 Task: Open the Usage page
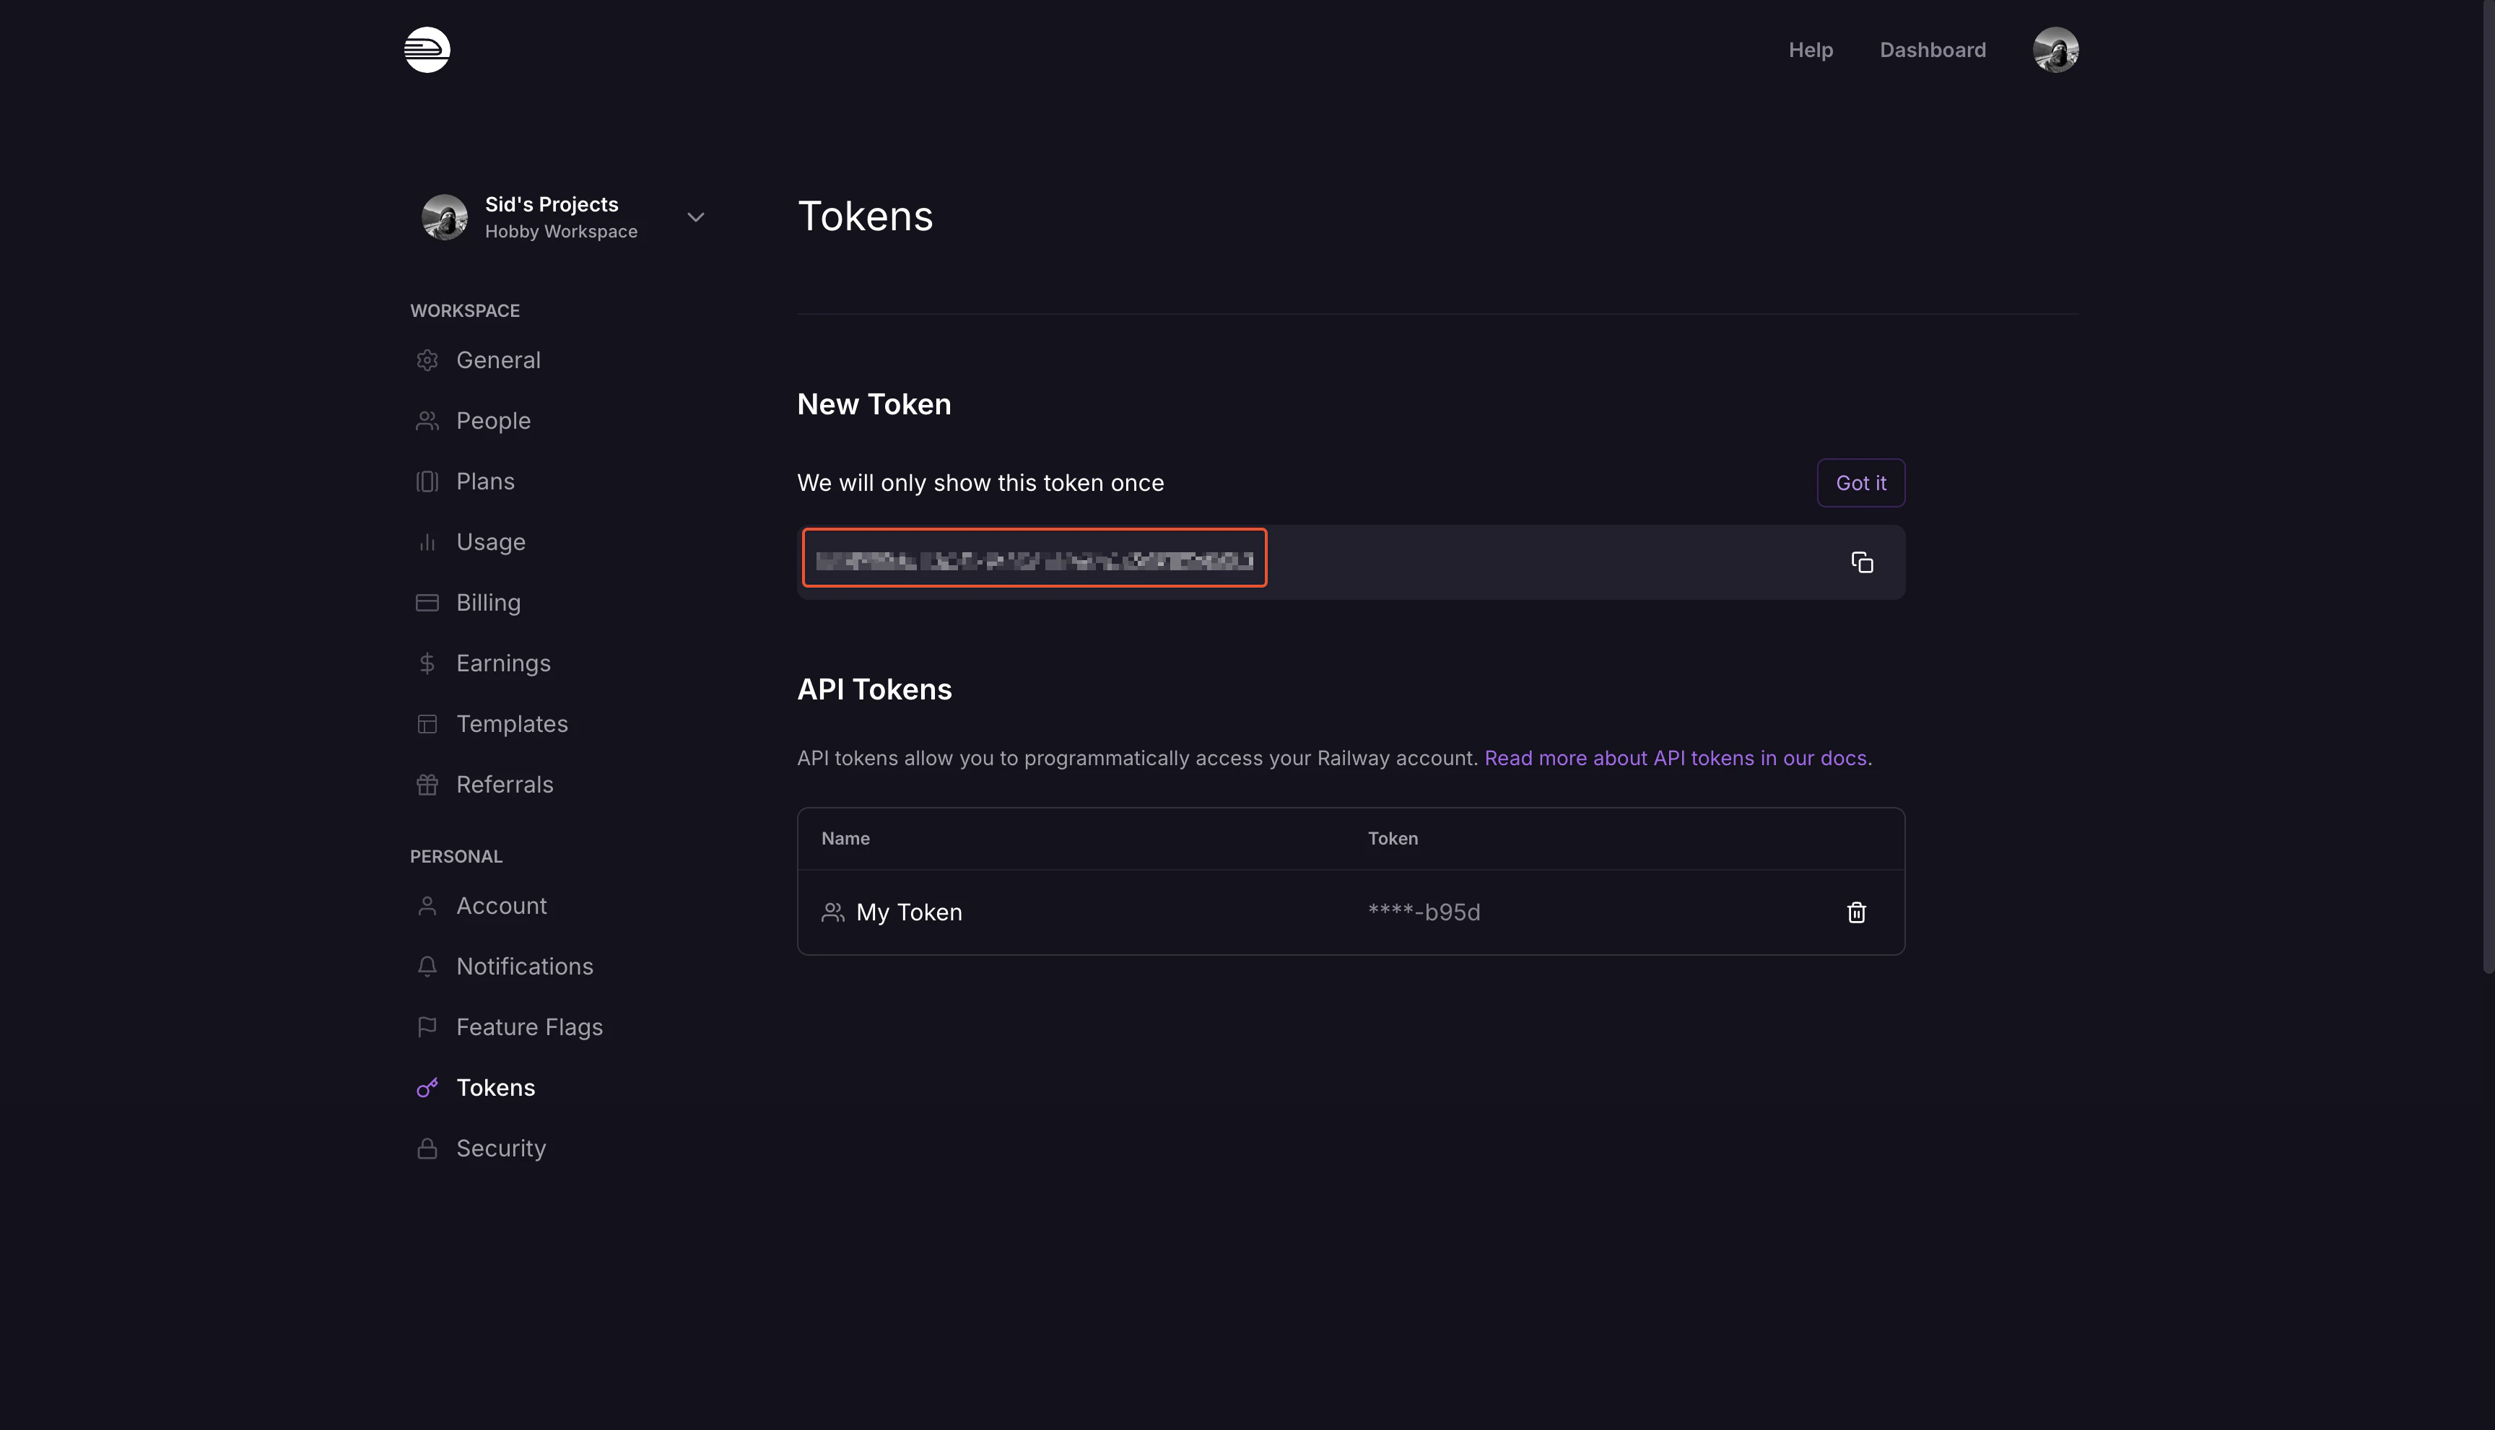click(490, 542)
